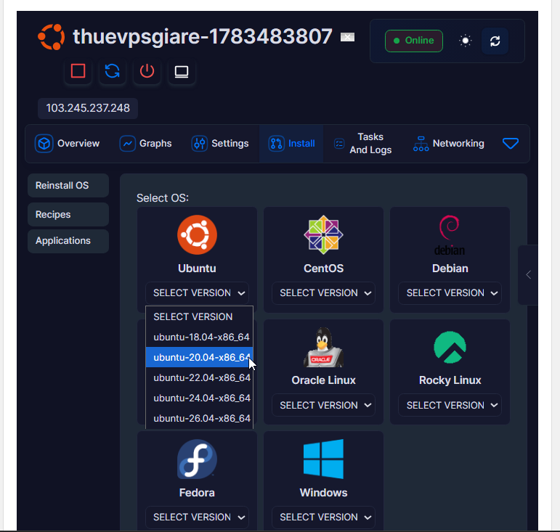Refresh the panel with circular arrows button
The image size is (560, 532).
tap(495, 41)
